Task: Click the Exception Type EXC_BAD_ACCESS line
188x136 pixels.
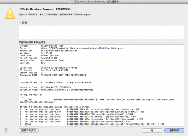Action: click(x=45, y=87)
